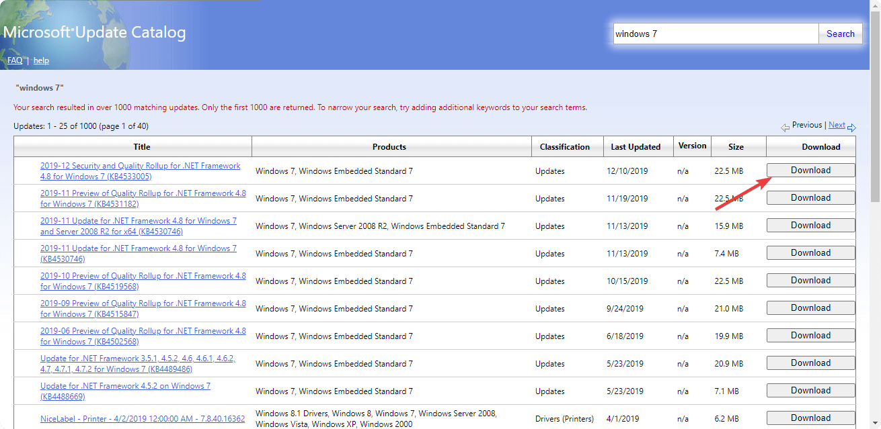Click the scrollbar up arrow
The width and height of the screenshot is (881, 429).
[x=875, y=5]
